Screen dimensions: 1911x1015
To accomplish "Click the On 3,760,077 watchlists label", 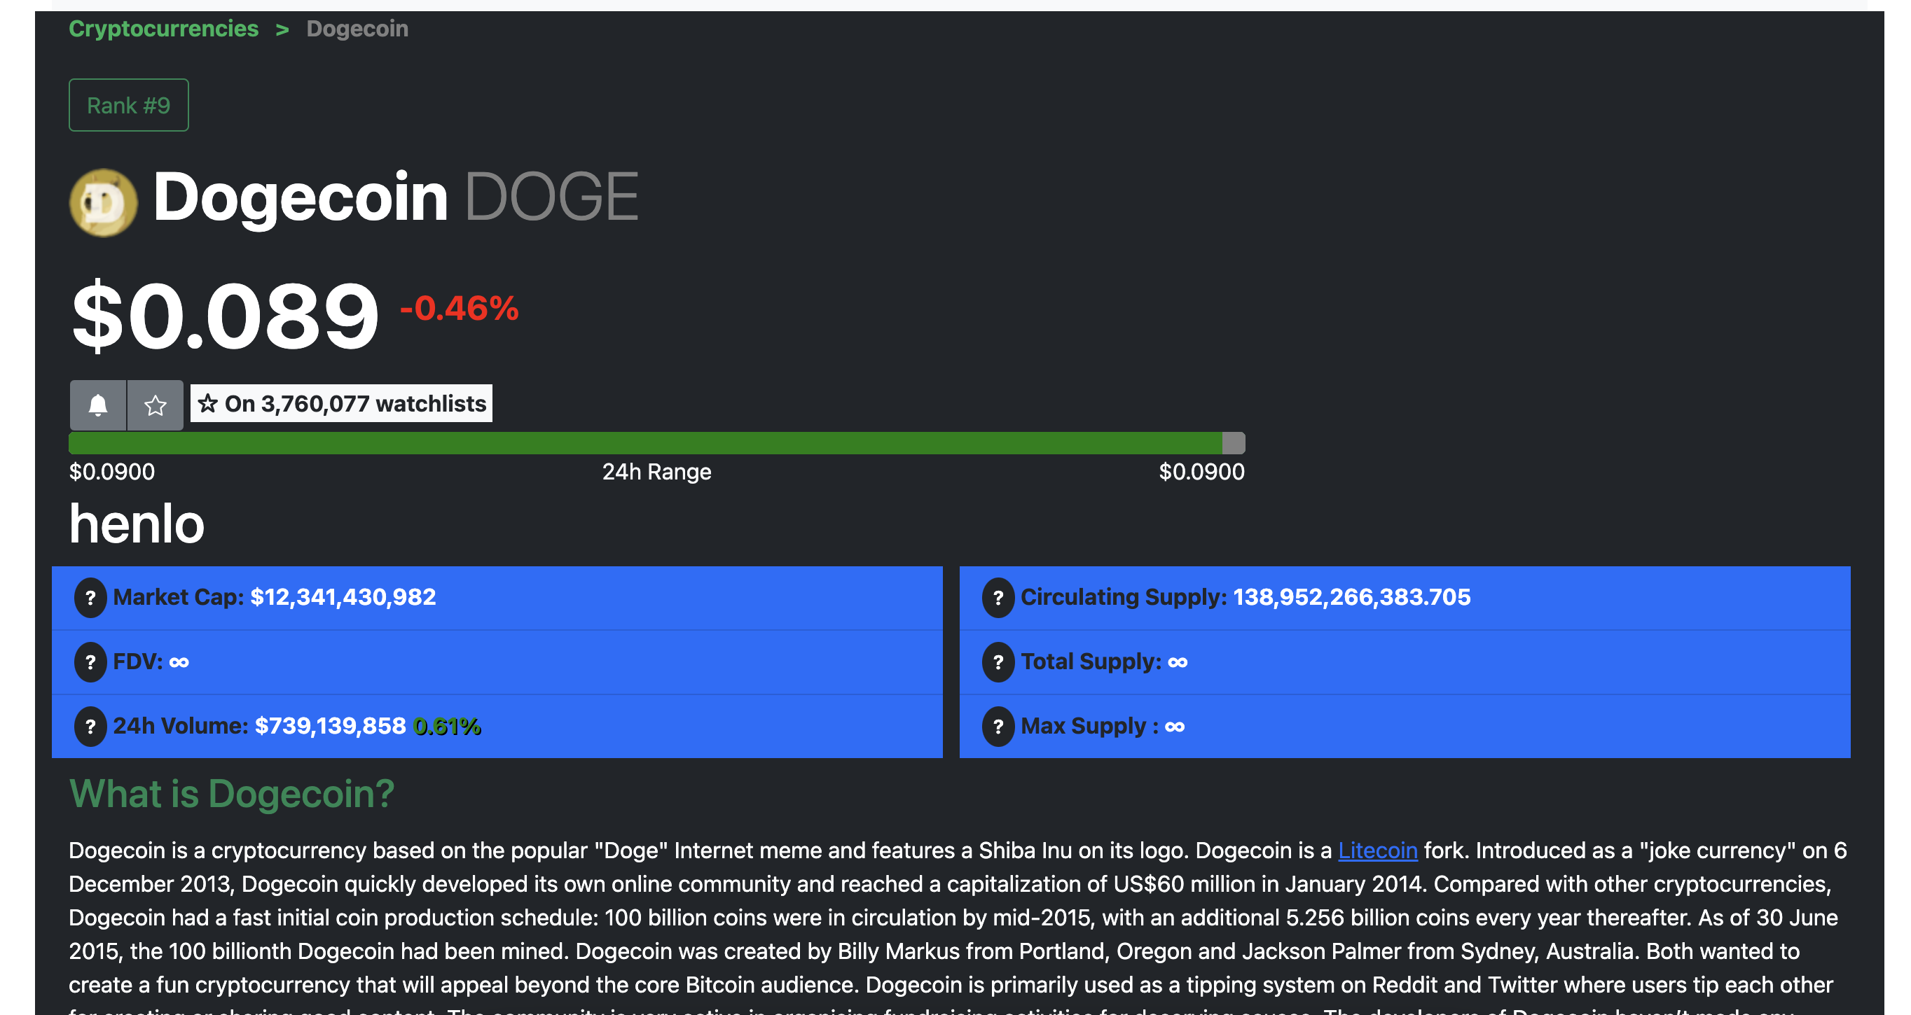I will click(x=341, y=403).
